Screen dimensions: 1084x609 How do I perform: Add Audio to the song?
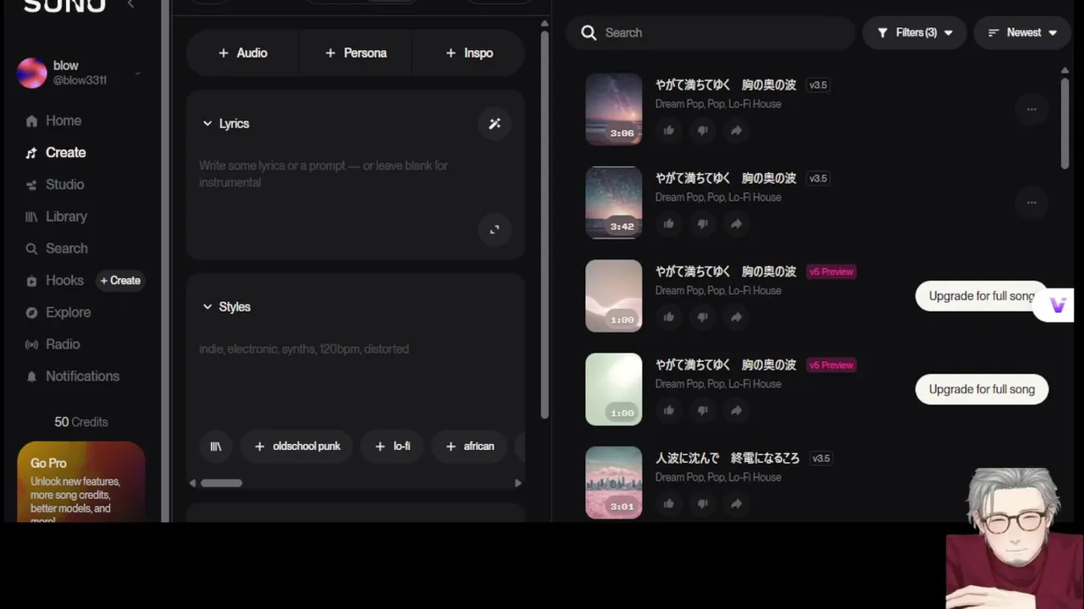(x=243, y=53)
